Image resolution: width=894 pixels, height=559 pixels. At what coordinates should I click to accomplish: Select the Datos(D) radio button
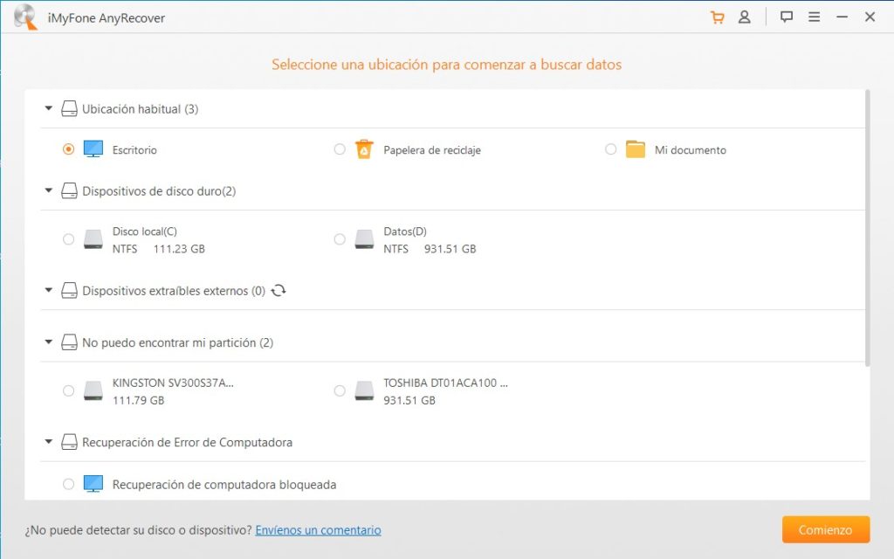pyautogui.click(x=340, y=239)
